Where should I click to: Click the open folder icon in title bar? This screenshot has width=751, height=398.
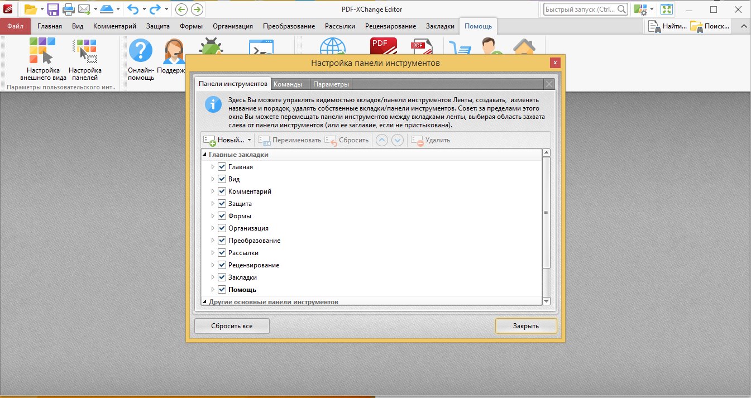click(x=30, y=9)
